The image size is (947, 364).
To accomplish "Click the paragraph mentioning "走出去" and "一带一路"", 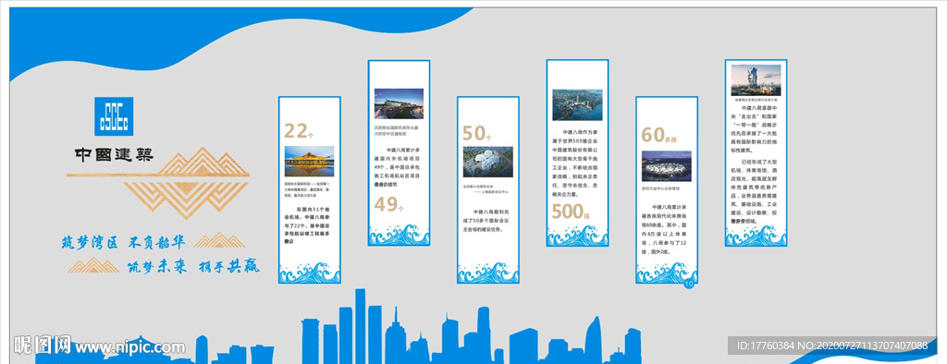I will click(756, 130).
